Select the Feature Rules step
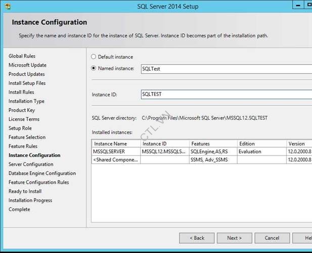The image size is (312, 253). click(x=23, y=146)
